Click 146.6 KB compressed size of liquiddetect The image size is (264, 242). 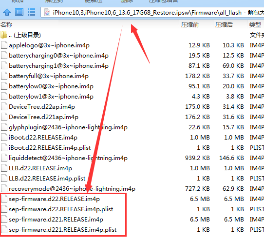click(x=231, y=158)
